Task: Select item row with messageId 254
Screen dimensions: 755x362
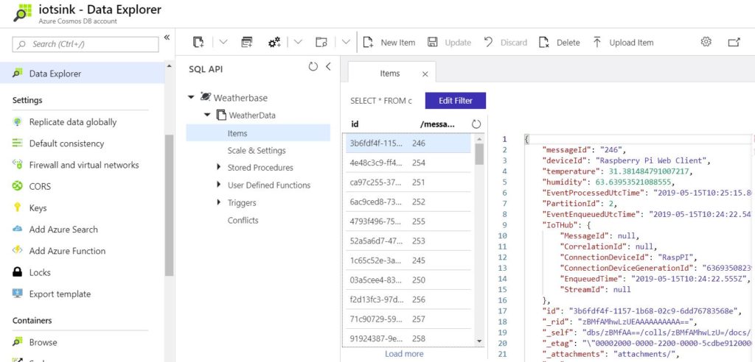Action: pyautogui.click(x=408, y=163)
